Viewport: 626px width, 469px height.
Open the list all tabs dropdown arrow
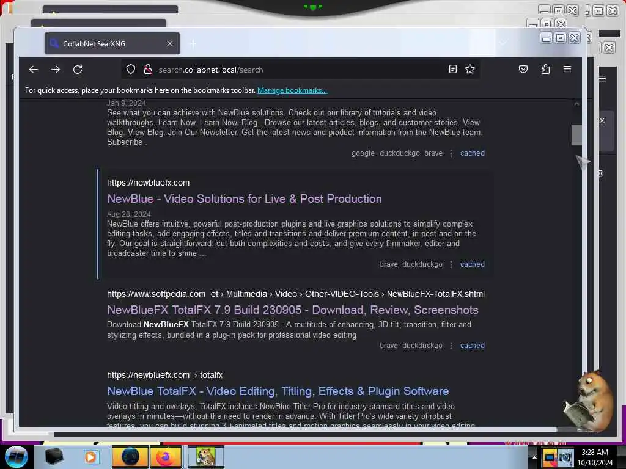click(x=503, y=43)
